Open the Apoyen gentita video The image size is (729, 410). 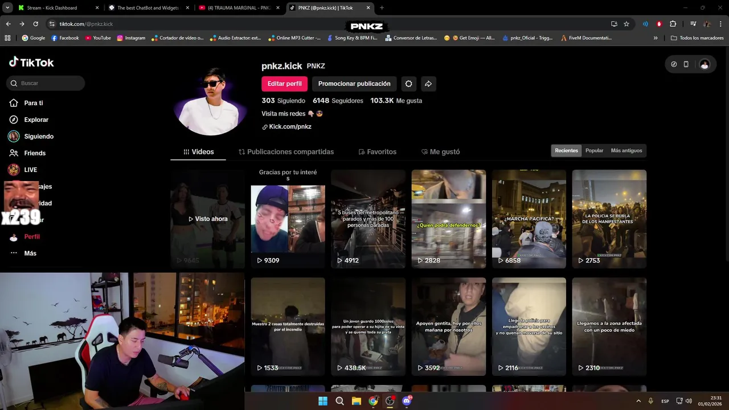click(x=449, y=326)
